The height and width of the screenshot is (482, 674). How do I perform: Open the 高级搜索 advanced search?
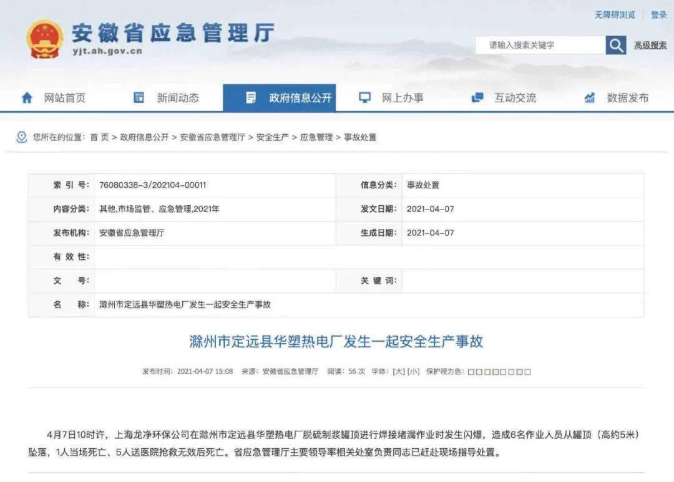(650, 45)
